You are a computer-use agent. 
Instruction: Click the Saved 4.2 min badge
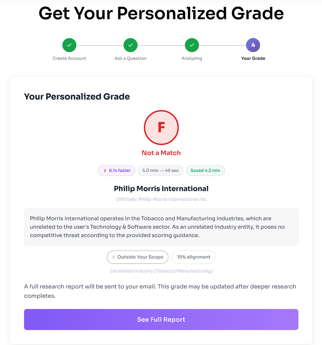[x=205, y=170]
